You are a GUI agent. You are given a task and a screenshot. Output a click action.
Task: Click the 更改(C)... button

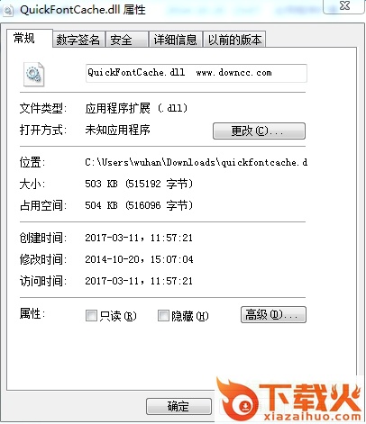259,131
